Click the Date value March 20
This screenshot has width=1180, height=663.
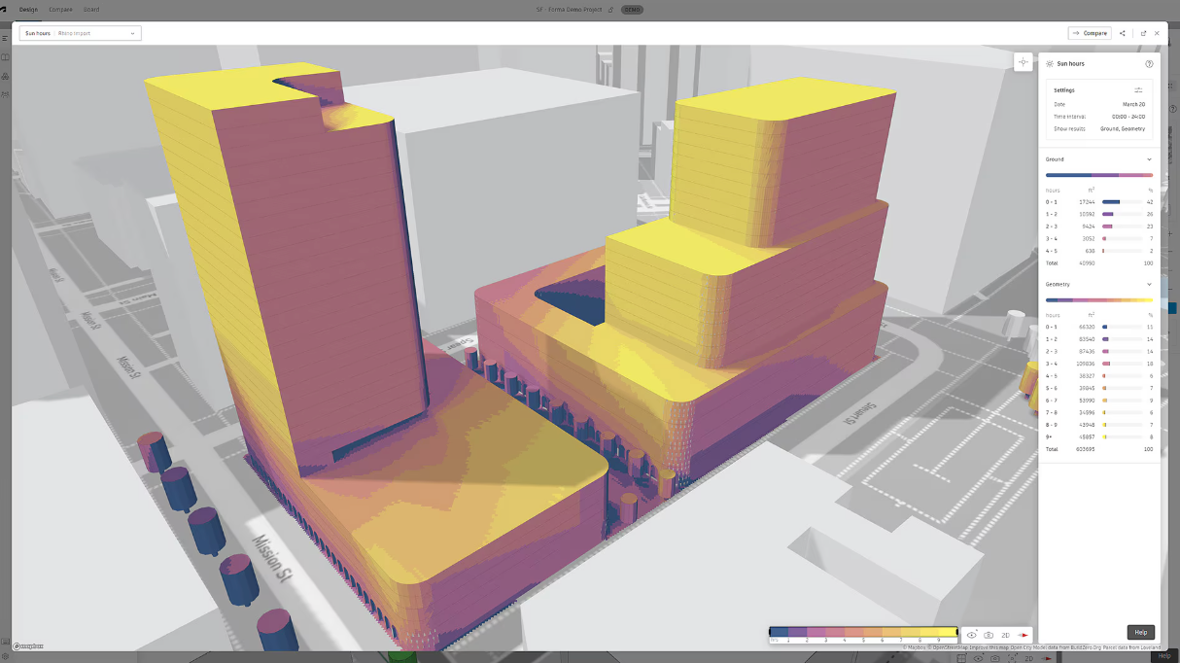click(x=1133, y=104)
